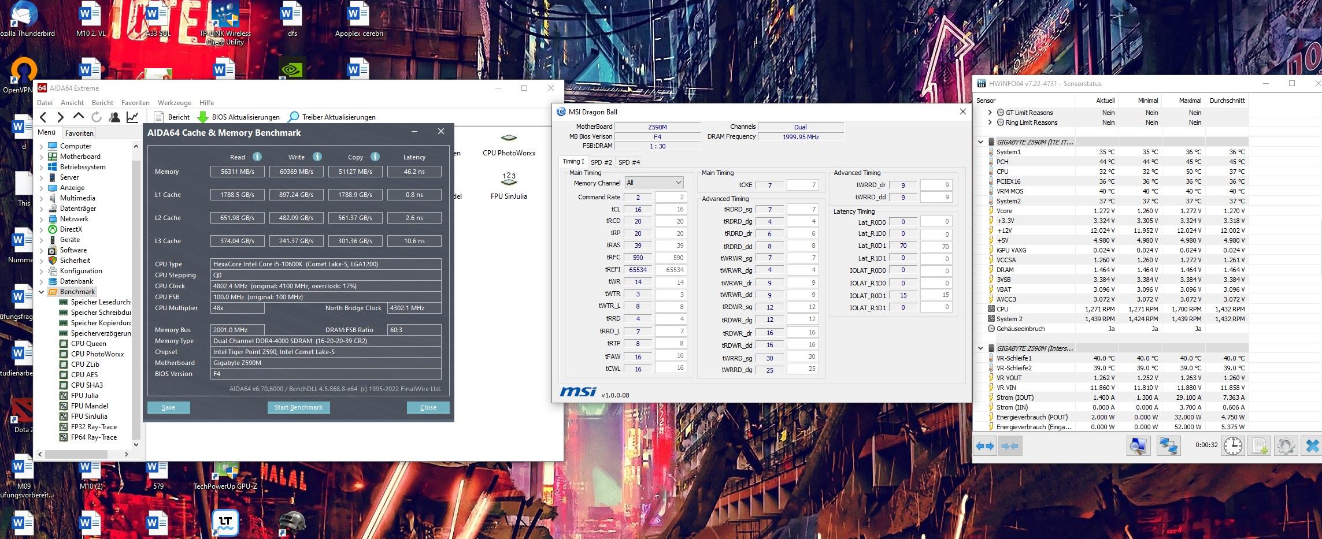Image resolution: width=1322 pixels, height=539 pixels.
Task: Reset HWiNFO timer with clock icon
Action: tap(1233, 446)
